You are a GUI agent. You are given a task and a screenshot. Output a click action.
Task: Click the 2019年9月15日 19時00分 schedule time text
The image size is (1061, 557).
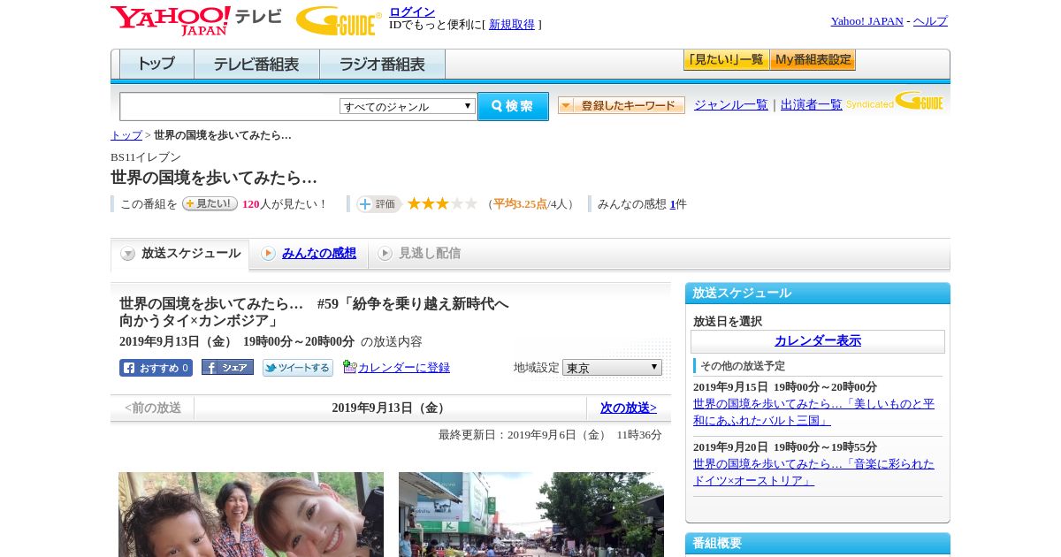pyautogui.click(x=785, y=387)
